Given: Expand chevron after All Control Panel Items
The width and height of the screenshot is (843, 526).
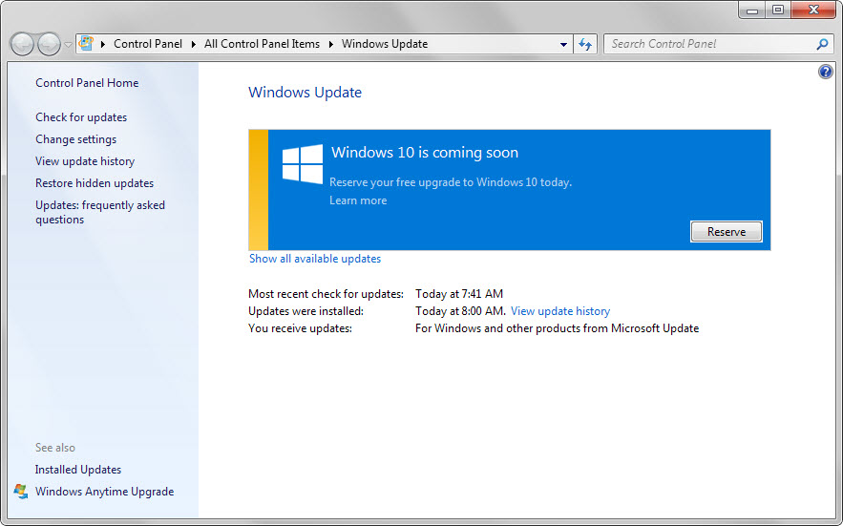Looking at the screenshot, I should click(x=330, y=44).
